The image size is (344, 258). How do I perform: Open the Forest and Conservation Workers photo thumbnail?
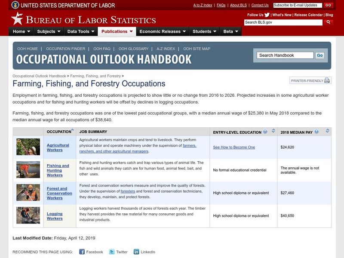pyautogui.click(x=28, y=192)
